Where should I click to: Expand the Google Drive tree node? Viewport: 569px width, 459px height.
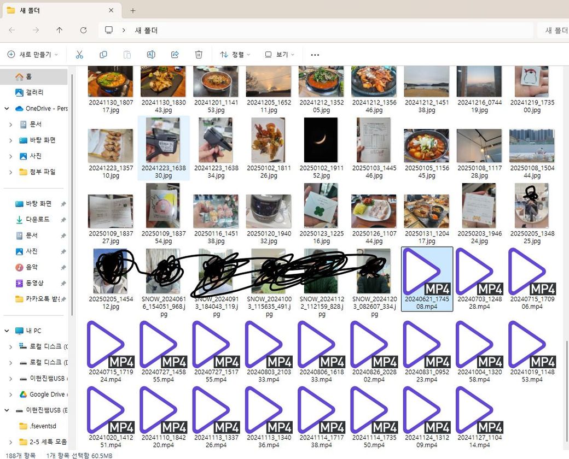(x=11, y=394)
